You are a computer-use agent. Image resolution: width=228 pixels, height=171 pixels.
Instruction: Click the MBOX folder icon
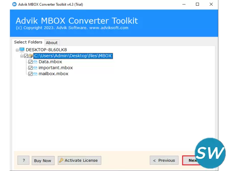point(31,56)
